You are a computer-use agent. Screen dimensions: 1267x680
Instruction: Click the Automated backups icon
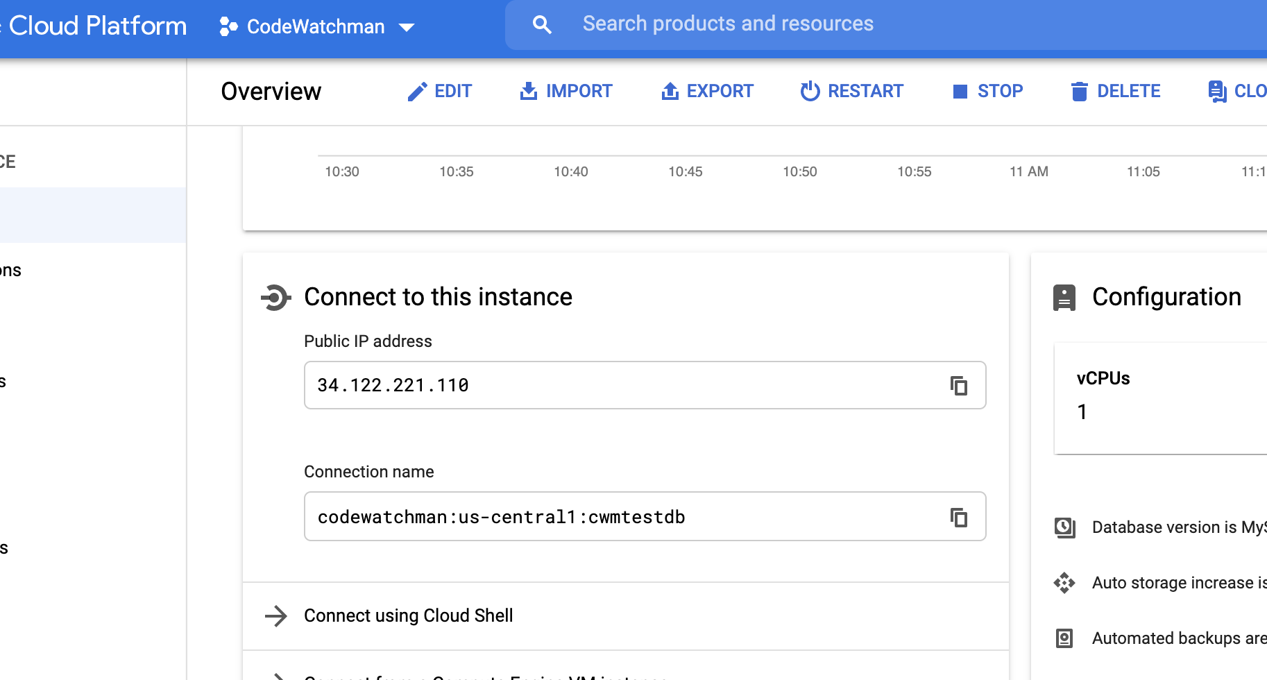pos(1064,638)
